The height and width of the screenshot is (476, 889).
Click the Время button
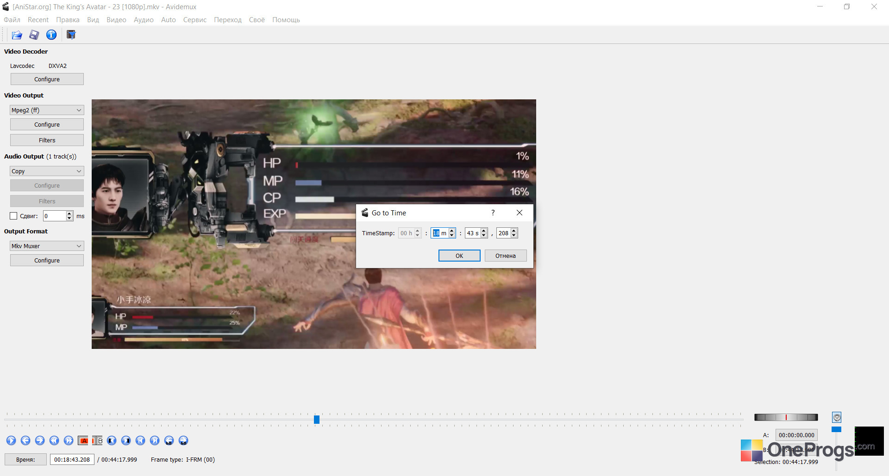point(25,459)
